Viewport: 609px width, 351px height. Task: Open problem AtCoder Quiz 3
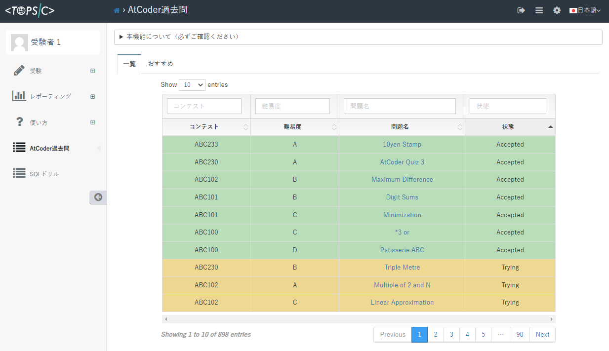tap(402, 162)
